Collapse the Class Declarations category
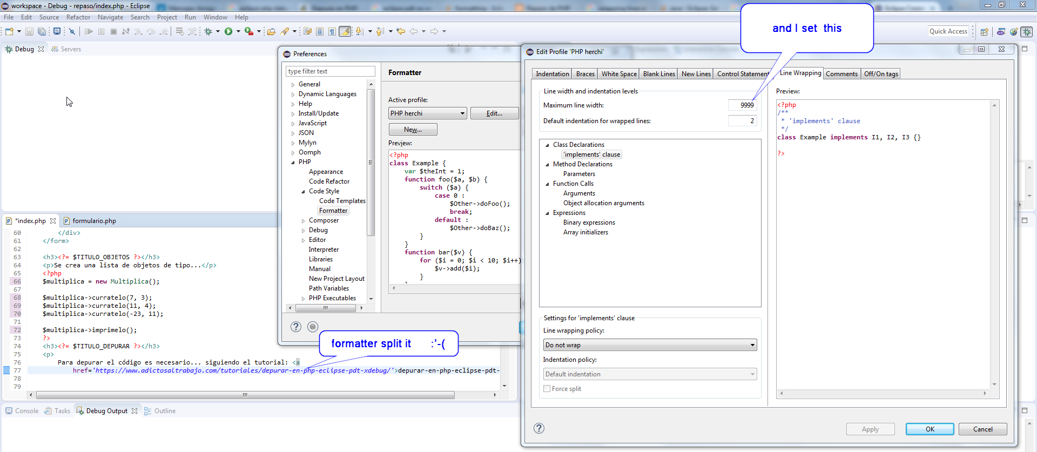The width and height of the screenshot is (1037, 452). [x=547, y=145]
